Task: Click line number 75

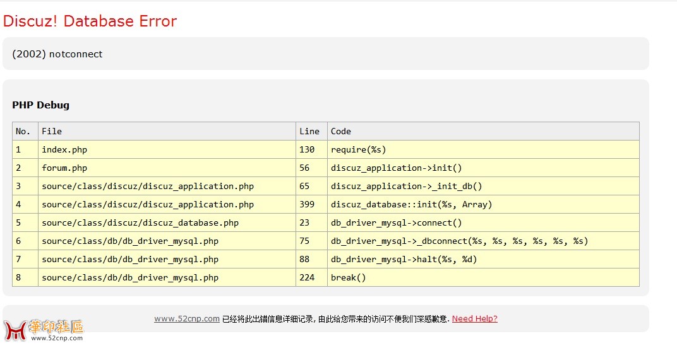Action: click(x=311, y=241)
